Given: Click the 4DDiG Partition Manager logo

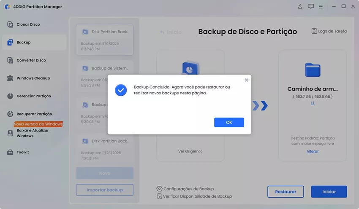Looking at the screenshot, I should click(x=7, y=7).
